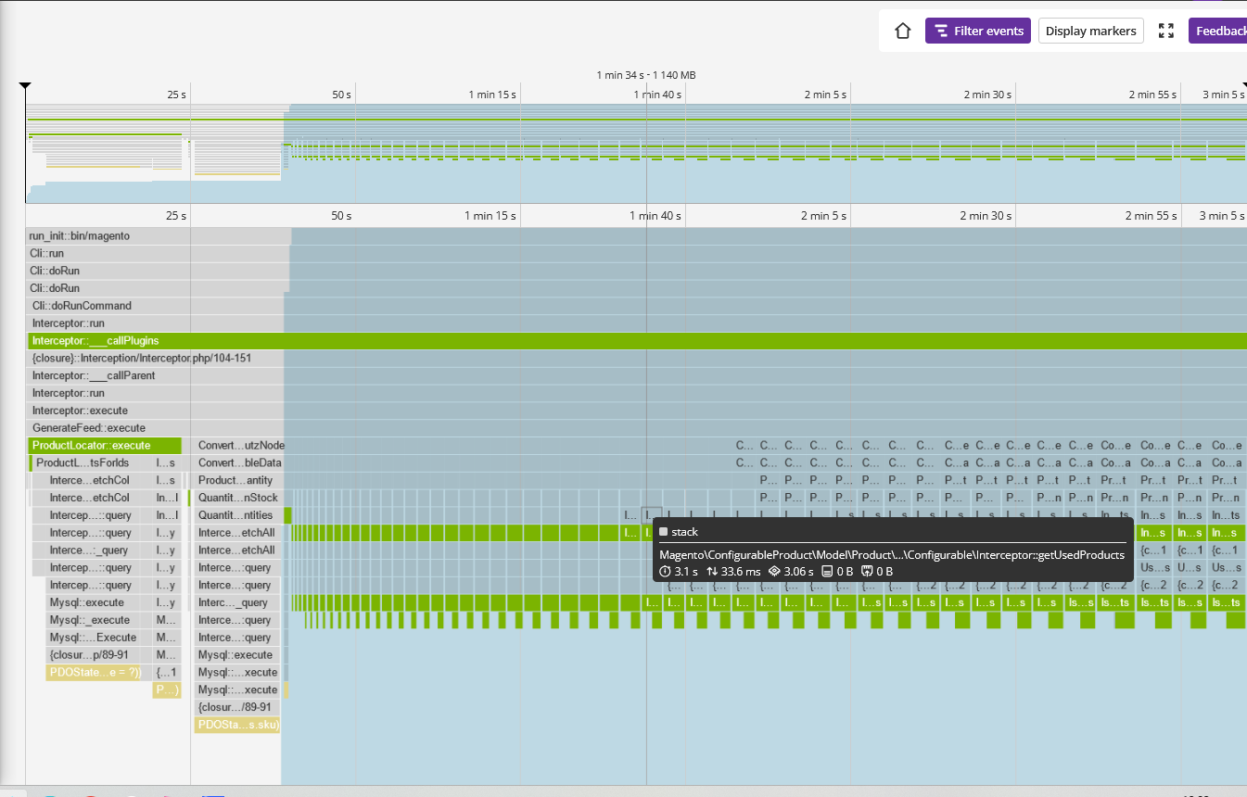Click the funnel icon on Filter events
This screenshot has width=1247, height=797.
[x=944, y=31]
